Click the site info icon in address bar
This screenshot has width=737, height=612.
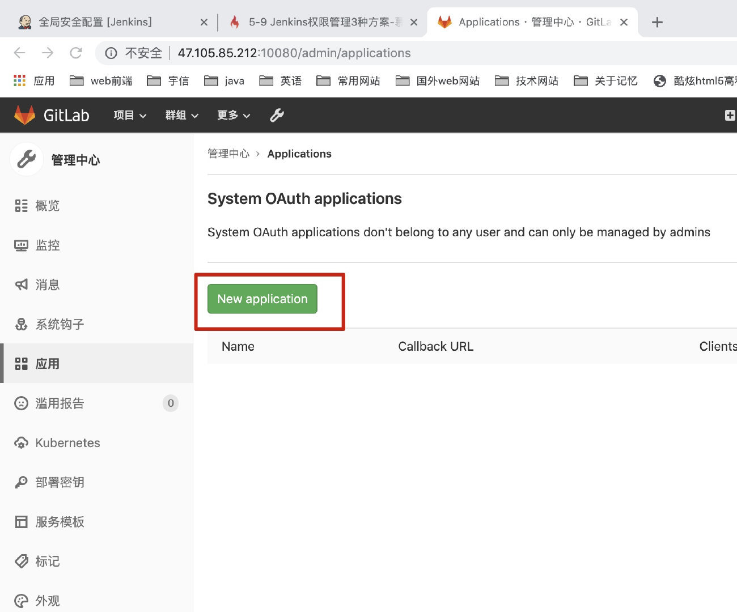pyautogui.click(x=111, y=53)
